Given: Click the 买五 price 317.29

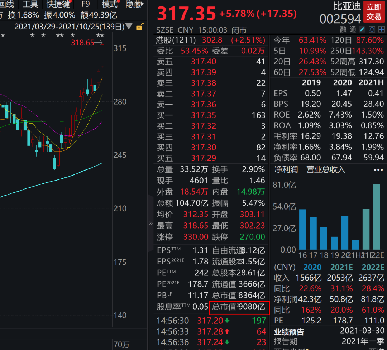Looking at the screenshot, I should click(x=204, y=158).
